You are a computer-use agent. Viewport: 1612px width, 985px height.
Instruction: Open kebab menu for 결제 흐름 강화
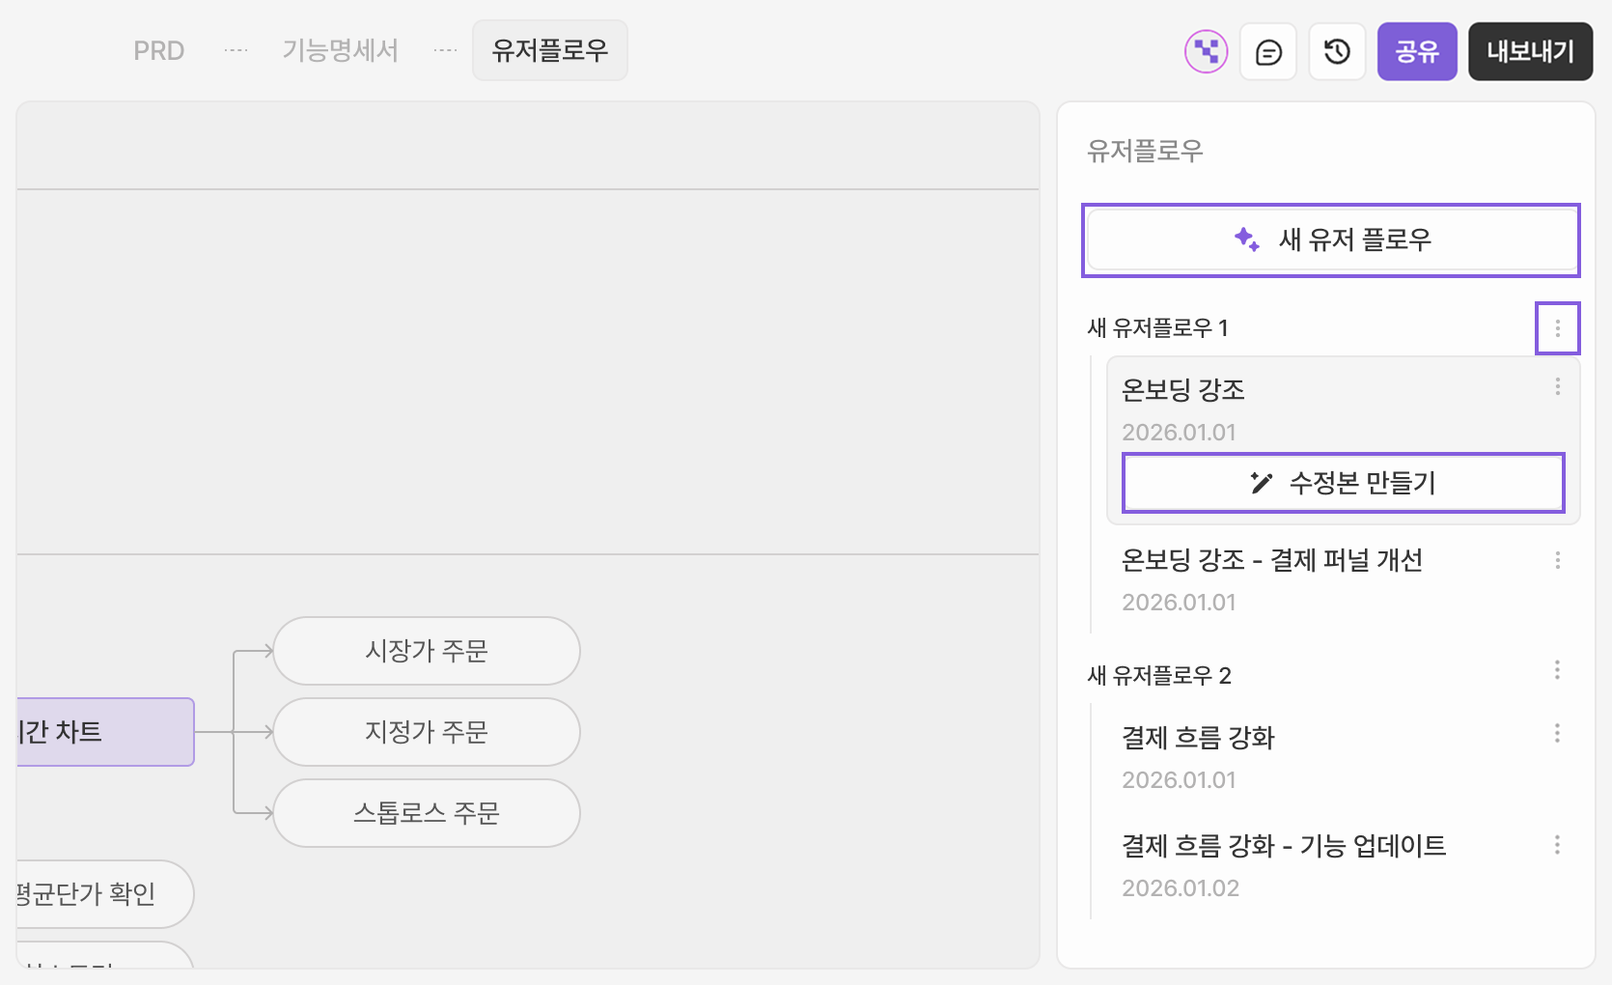coord(1557,733)
